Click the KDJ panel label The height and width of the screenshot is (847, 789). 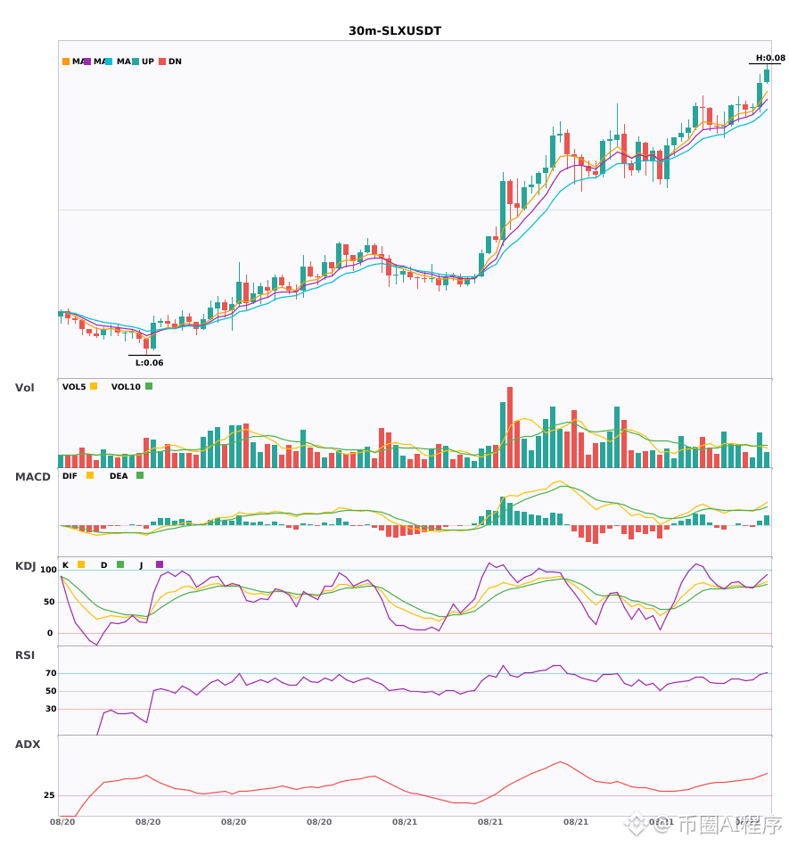(x=25, y=566)
